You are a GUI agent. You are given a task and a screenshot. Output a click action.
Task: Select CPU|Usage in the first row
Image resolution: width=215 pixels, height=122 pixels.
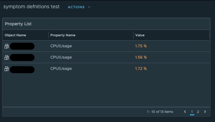pos(61,46)
